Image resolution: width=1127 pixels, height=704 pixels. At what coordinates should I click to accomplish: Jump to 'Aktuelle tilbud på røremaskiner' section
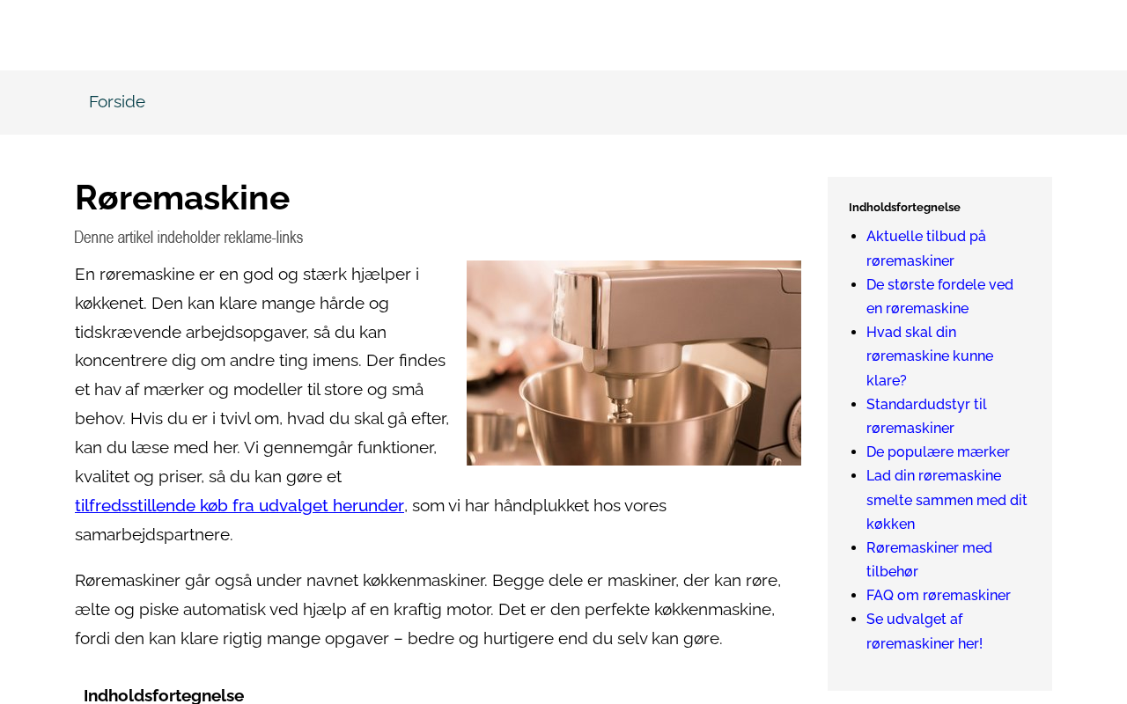(x=926, y=248)
